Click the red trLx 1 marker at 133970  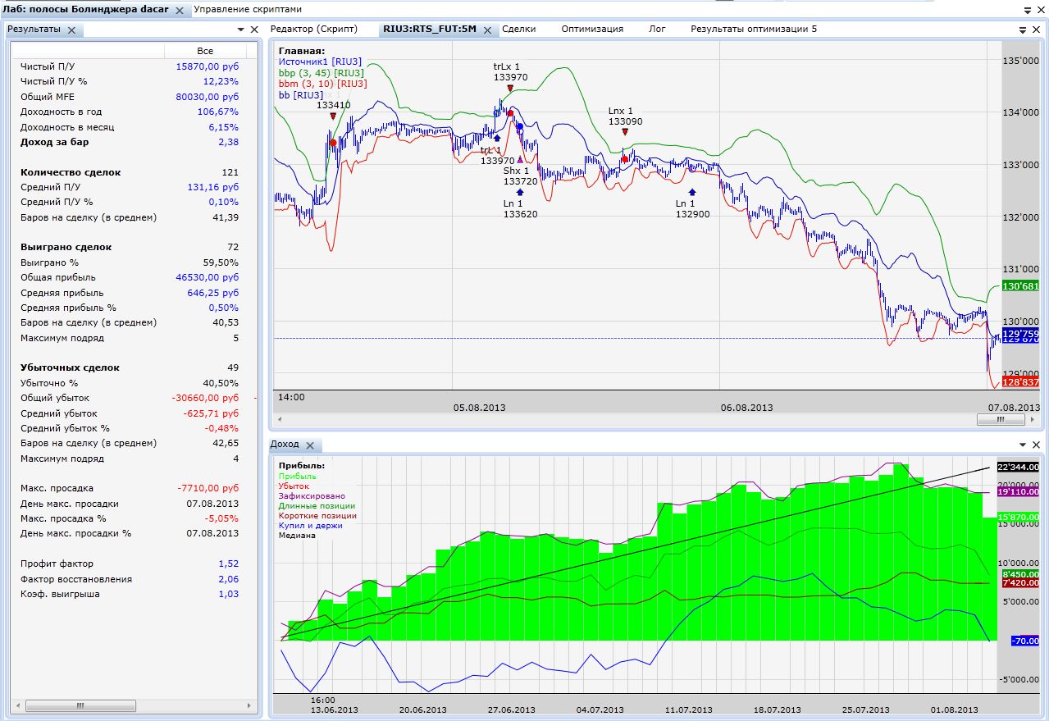[510, 88]
